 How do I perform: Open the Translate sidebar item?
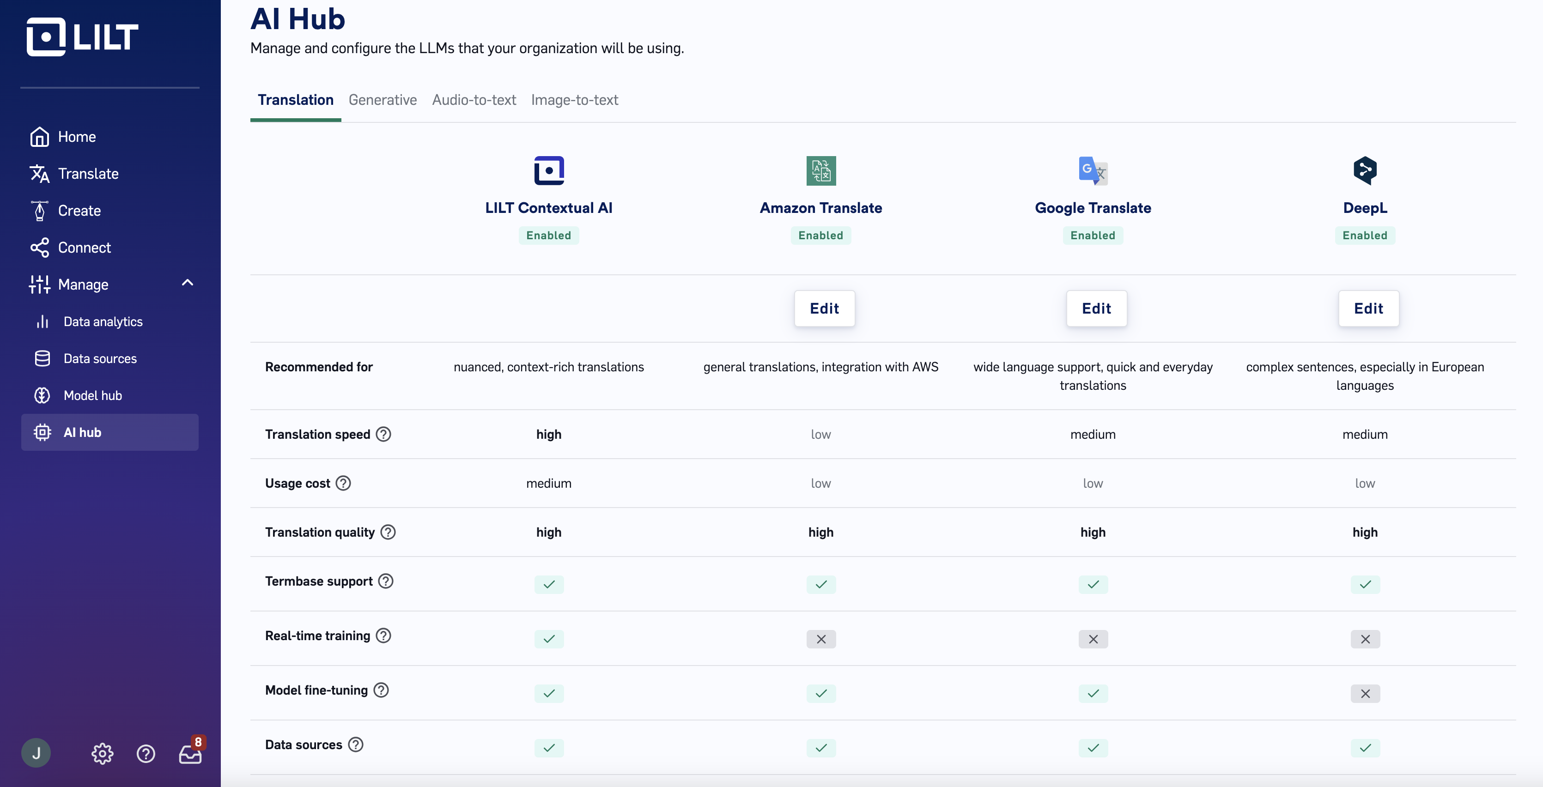[x=74, y=174]
